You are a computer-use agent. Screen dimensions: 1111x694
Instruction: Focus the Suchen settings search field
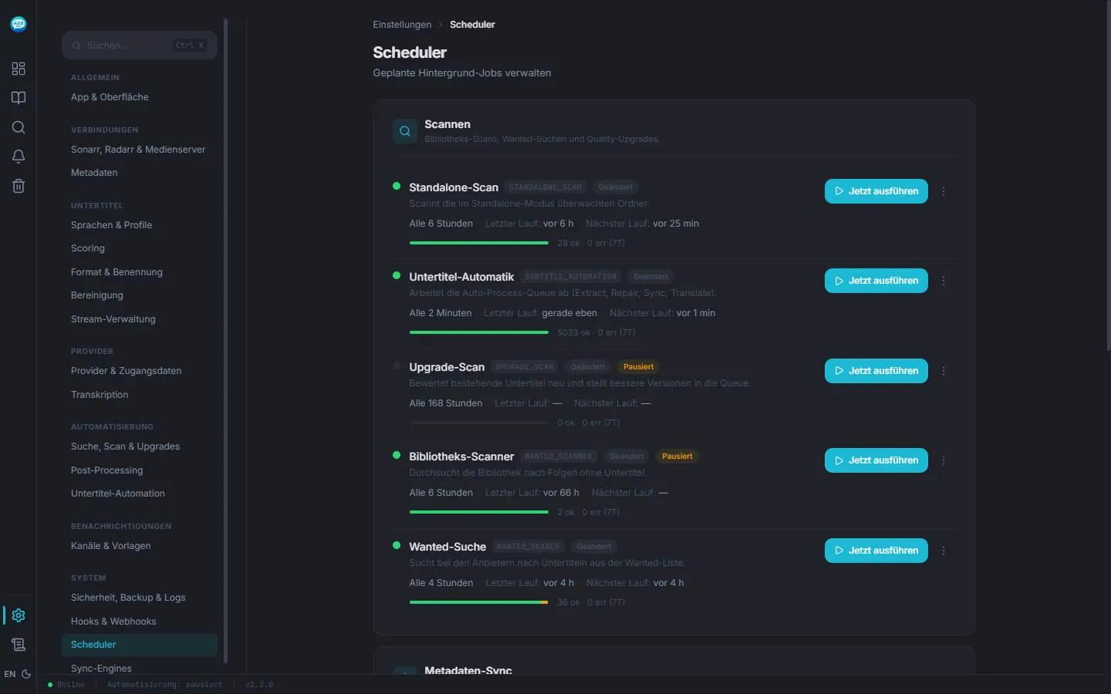point(140,45)
